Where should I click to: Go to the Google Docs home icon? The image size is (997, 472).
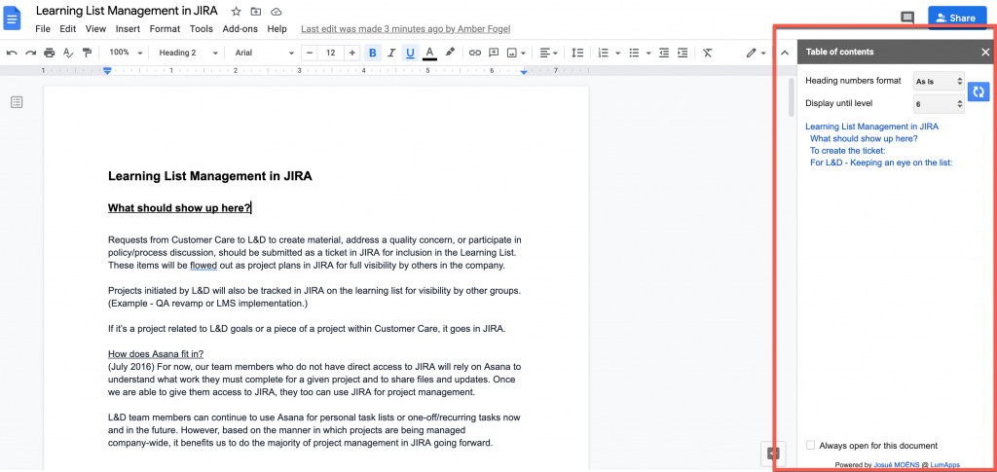(13, 18)
